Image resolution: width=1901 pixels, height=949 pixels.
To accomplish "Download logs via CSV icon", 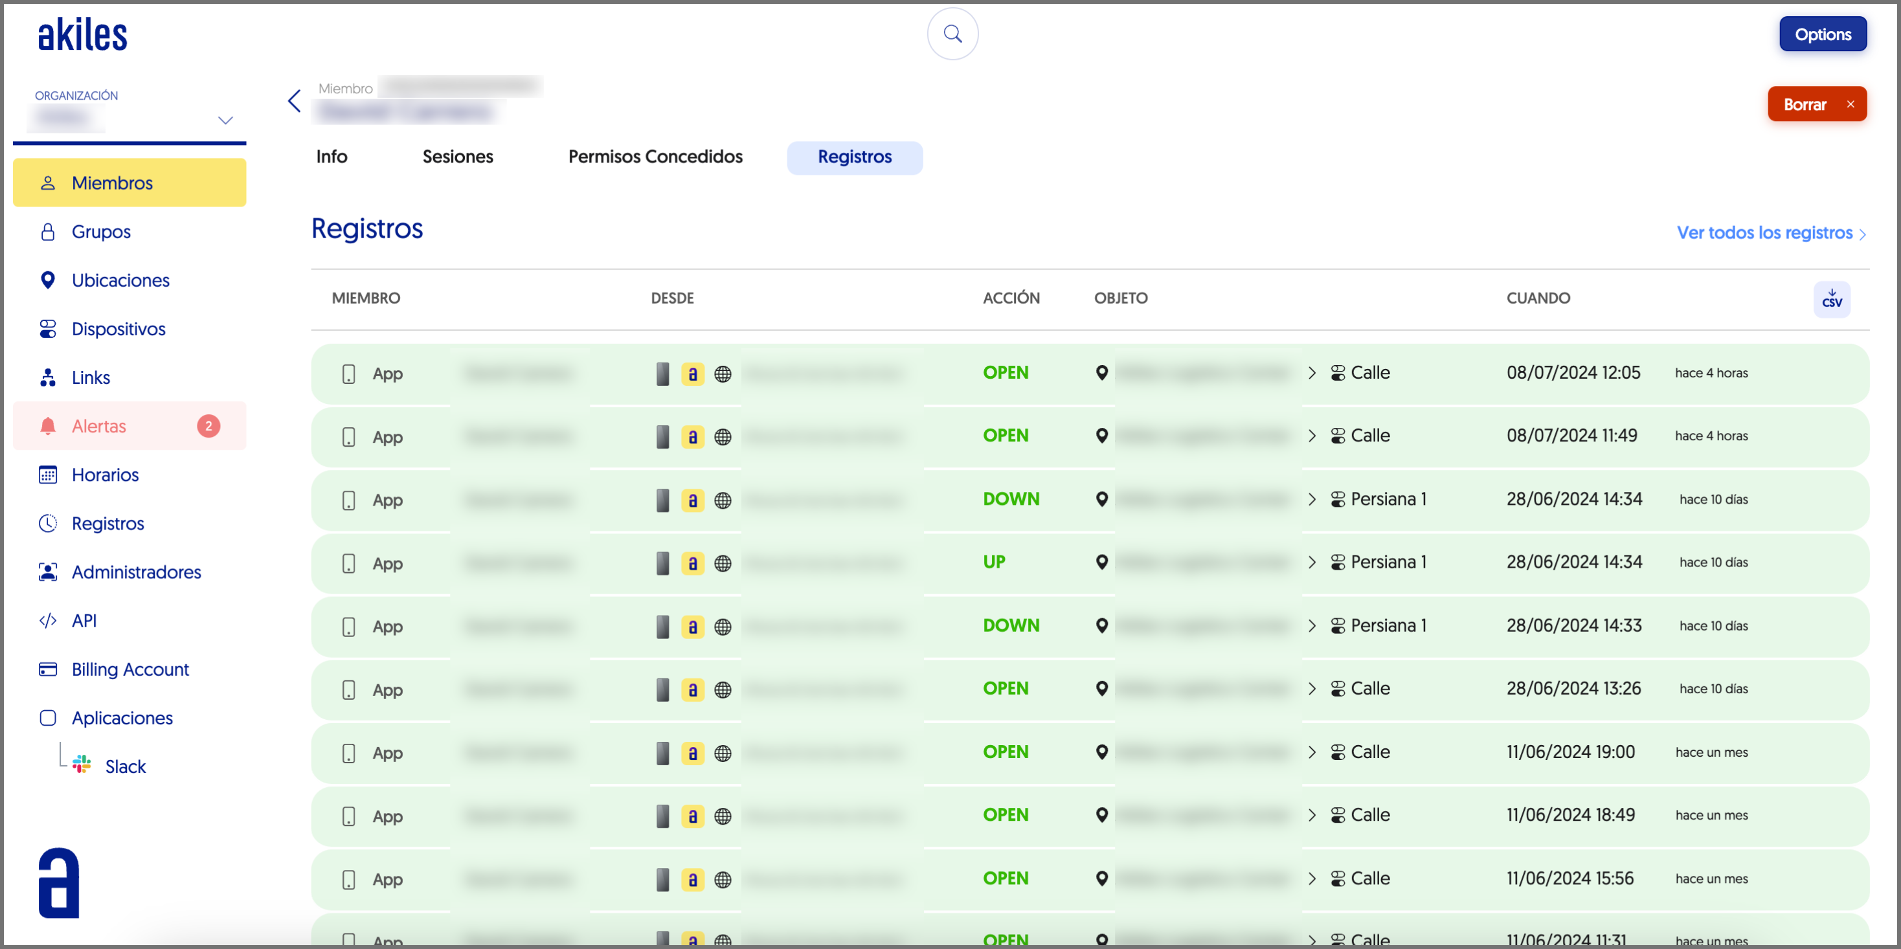I will click(1831, 299).
